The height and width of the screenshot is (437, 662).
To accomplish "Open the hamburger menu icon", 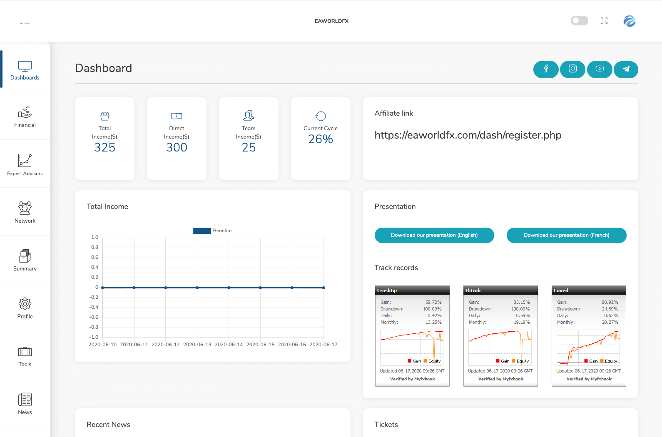I will 25,21.
